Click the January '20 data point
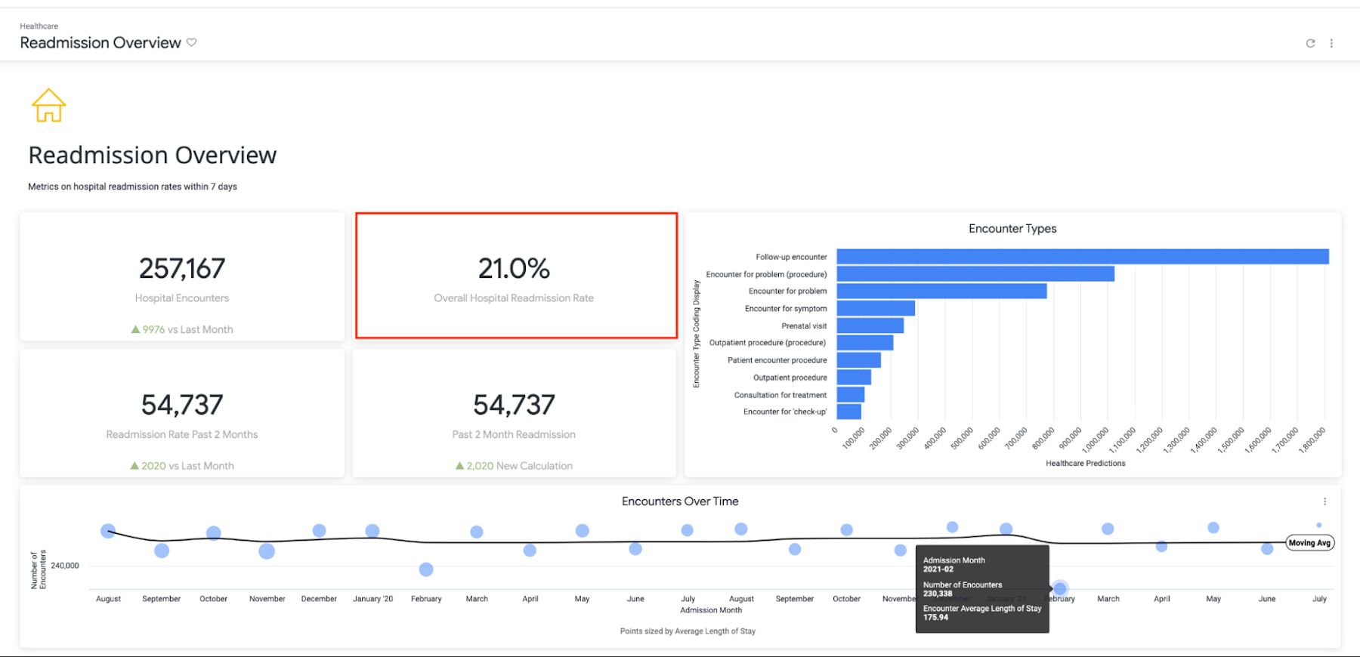Image resolution: width=1360 pixels, height=657 pixels. click(x=372, y=531)
